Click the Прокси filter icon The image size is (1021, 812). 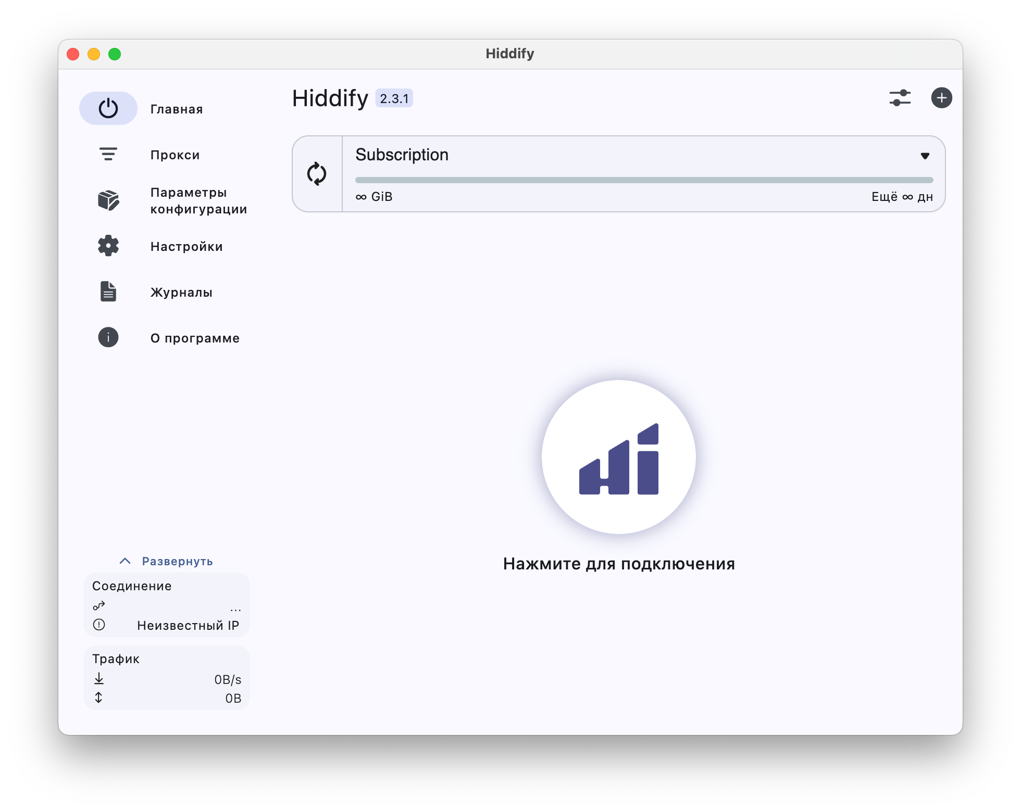click(108, 154)
